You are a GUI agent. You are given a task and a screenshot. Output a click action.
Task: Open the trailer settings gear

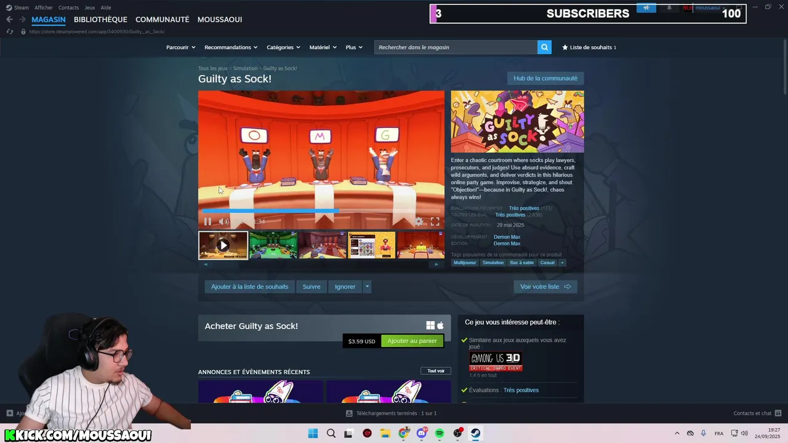(419, 221)
